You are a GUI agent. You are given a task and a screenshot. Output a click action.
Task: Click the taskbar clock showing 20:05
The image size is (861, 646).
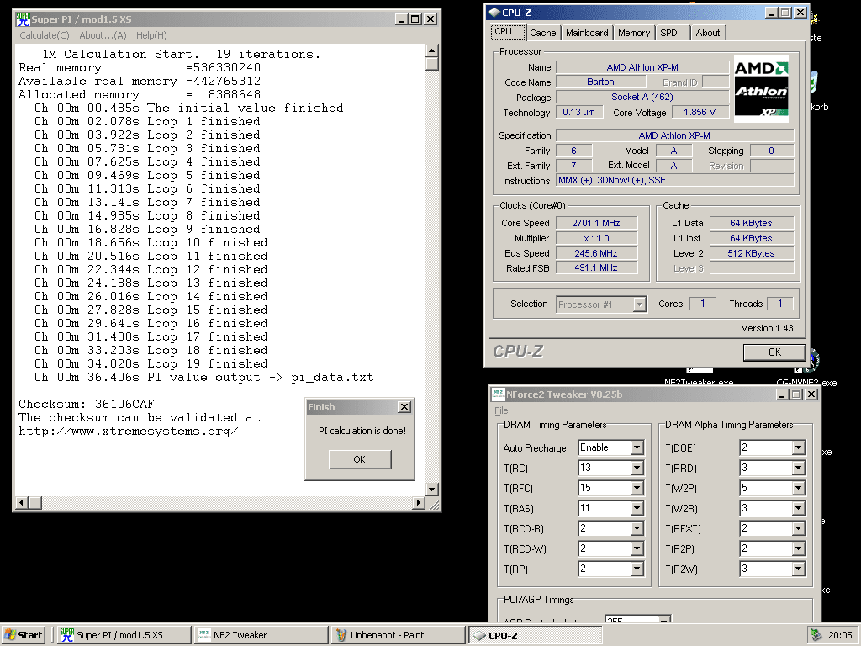[x=840, y=635]
